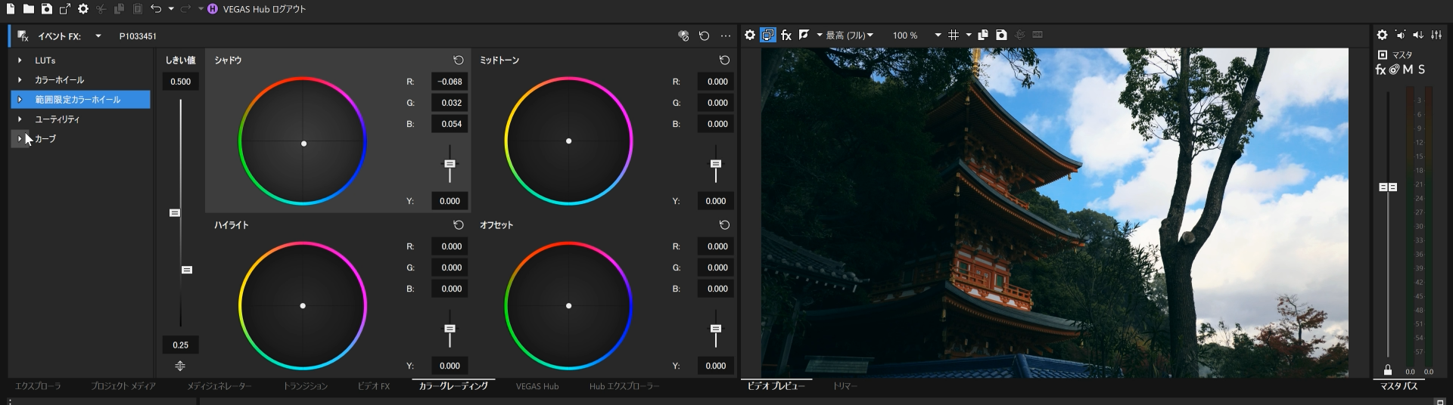Viewport: 1453px width, 405px height.
Task: Save preview snapshot to file
Action: [1001, 35]
